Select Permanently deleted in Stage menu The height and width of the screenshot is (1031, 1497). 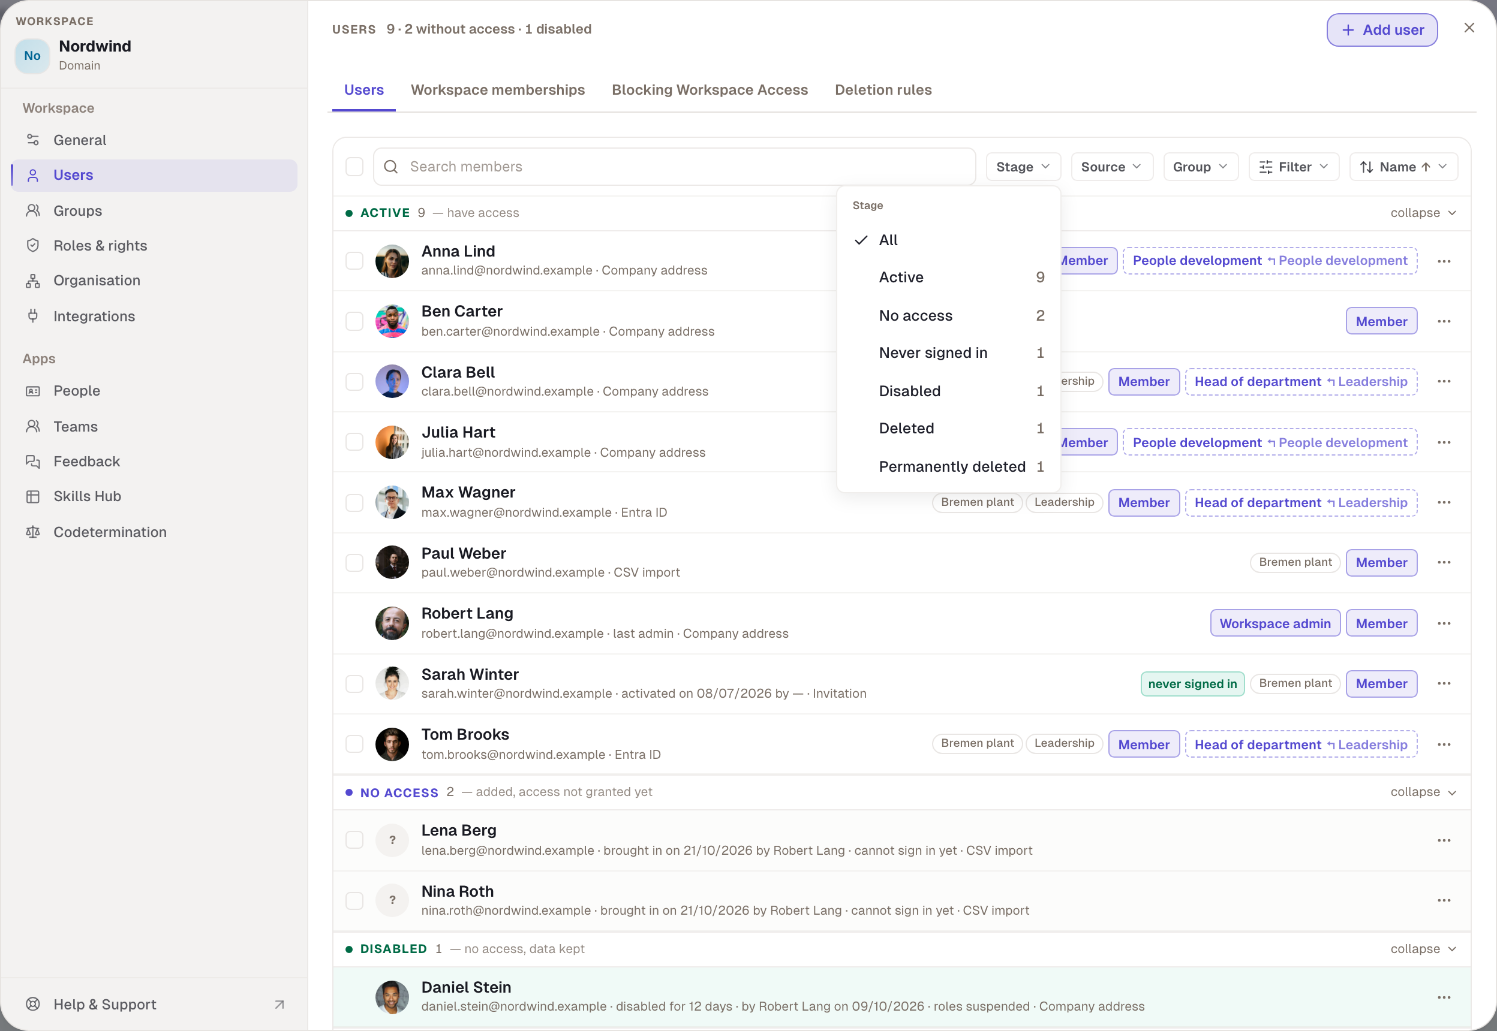(x=948, y=466)
